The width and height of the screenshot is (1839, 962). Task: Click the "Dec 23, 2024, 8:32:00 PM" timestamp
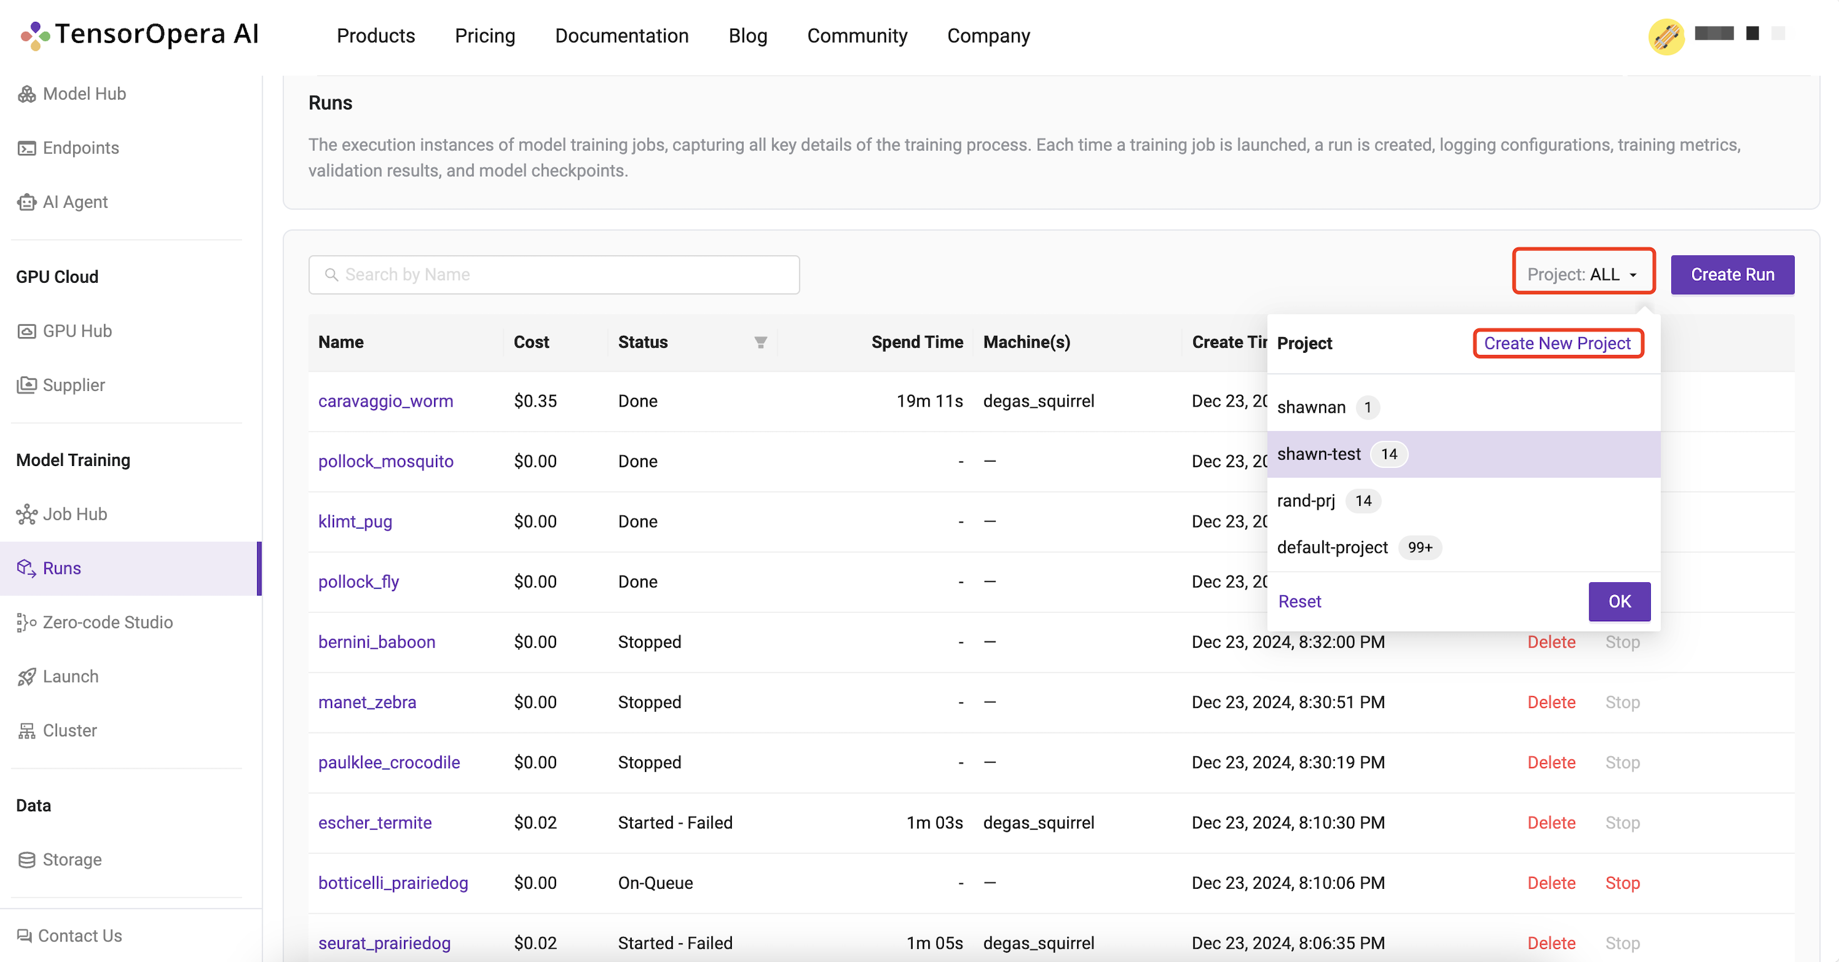(1288, 642)
